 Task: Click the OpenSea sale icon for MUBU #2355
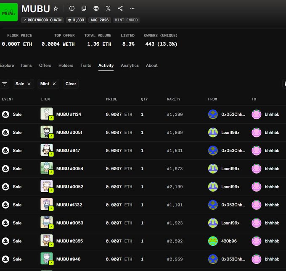pos(5,241)
